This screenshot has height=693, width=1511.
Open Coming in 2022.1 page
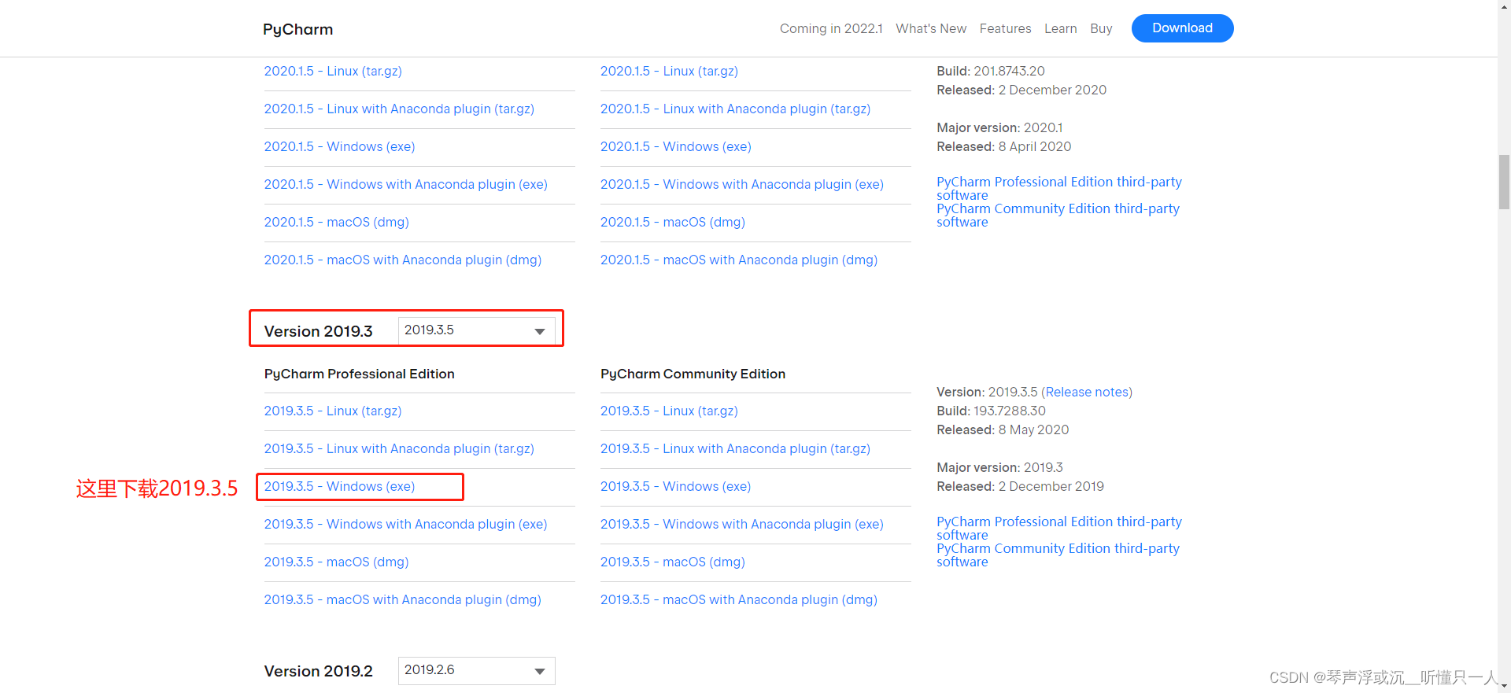(831, 28)
